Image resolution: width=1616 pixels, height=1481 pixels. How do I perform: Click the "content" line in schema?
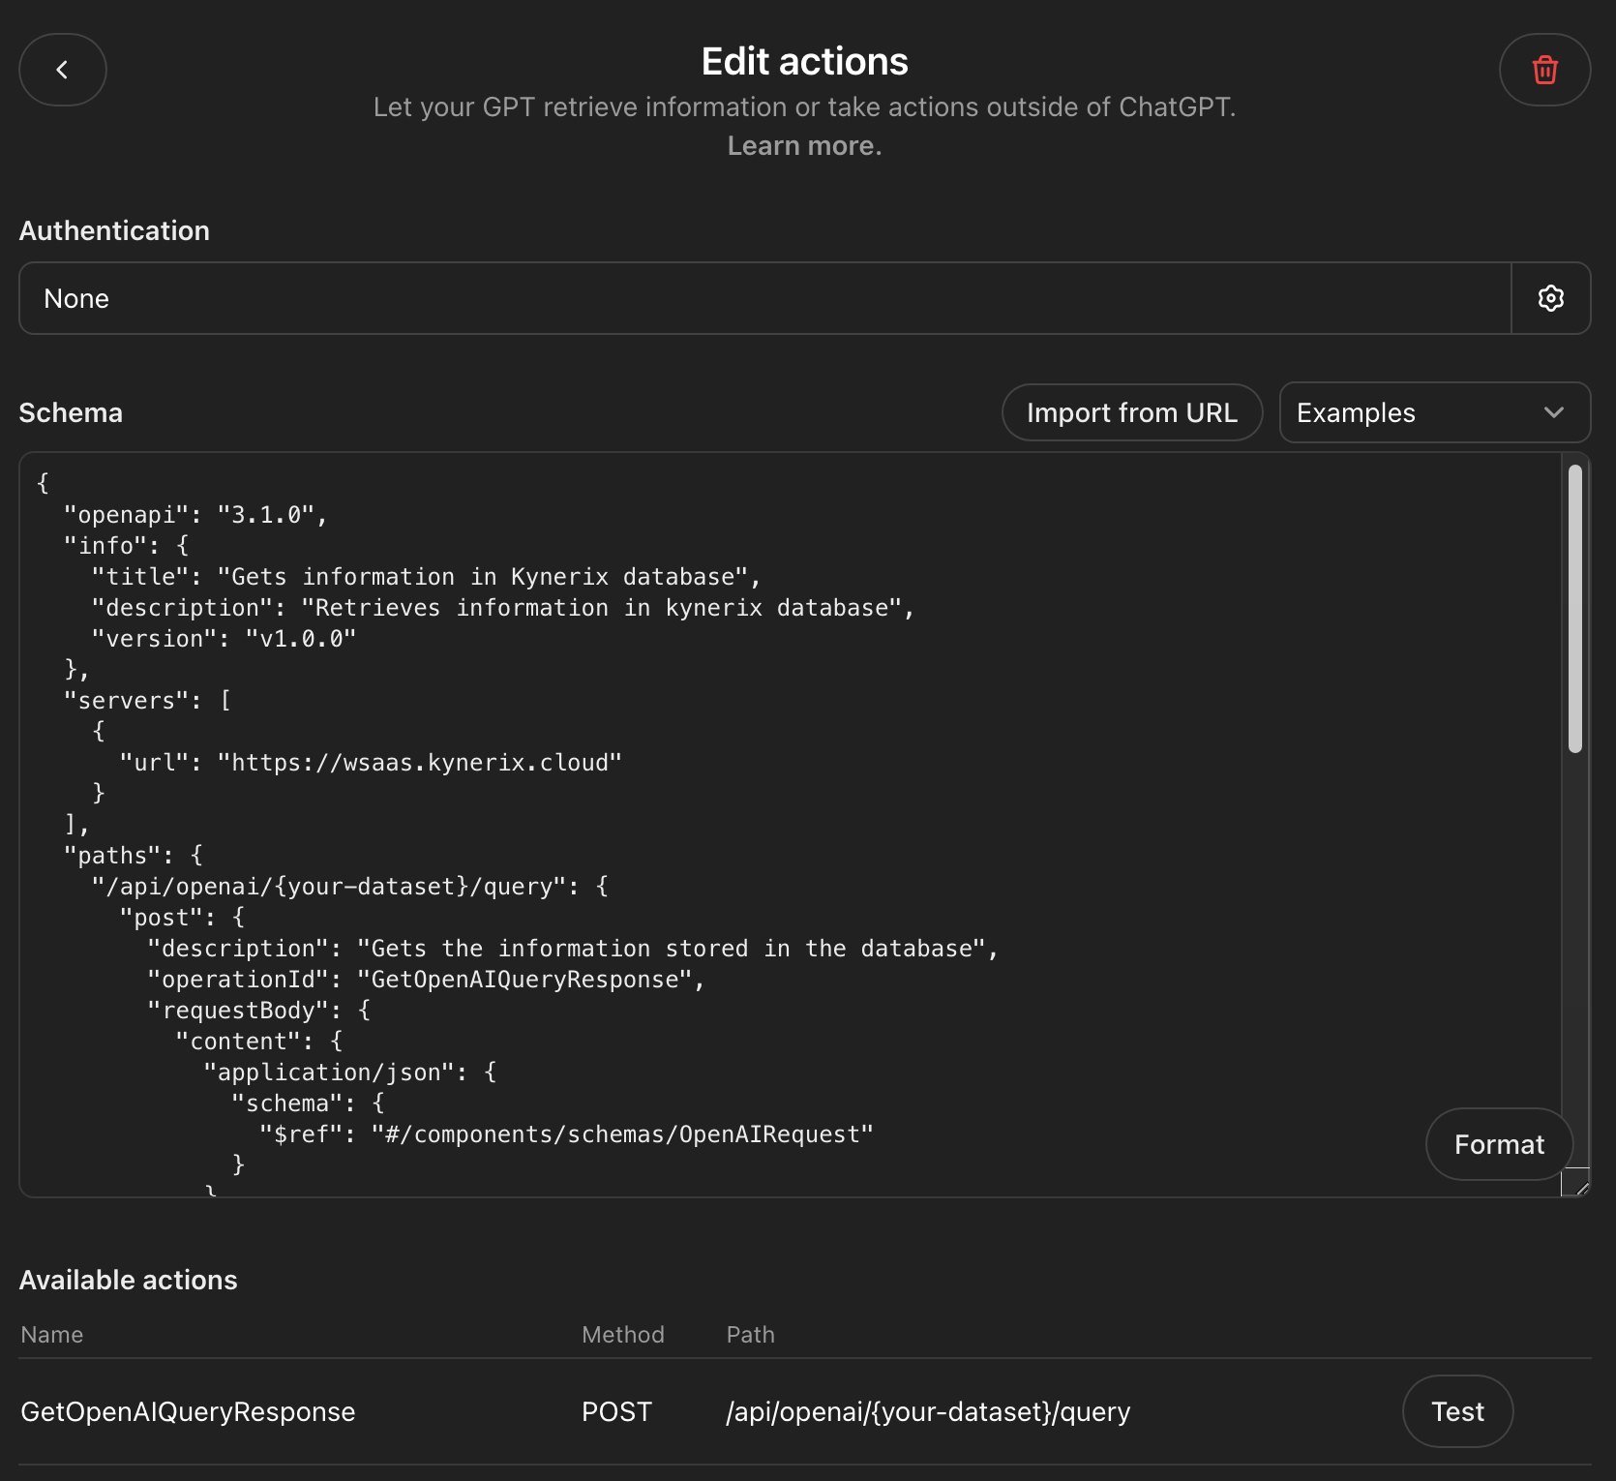click(258, 1042)
